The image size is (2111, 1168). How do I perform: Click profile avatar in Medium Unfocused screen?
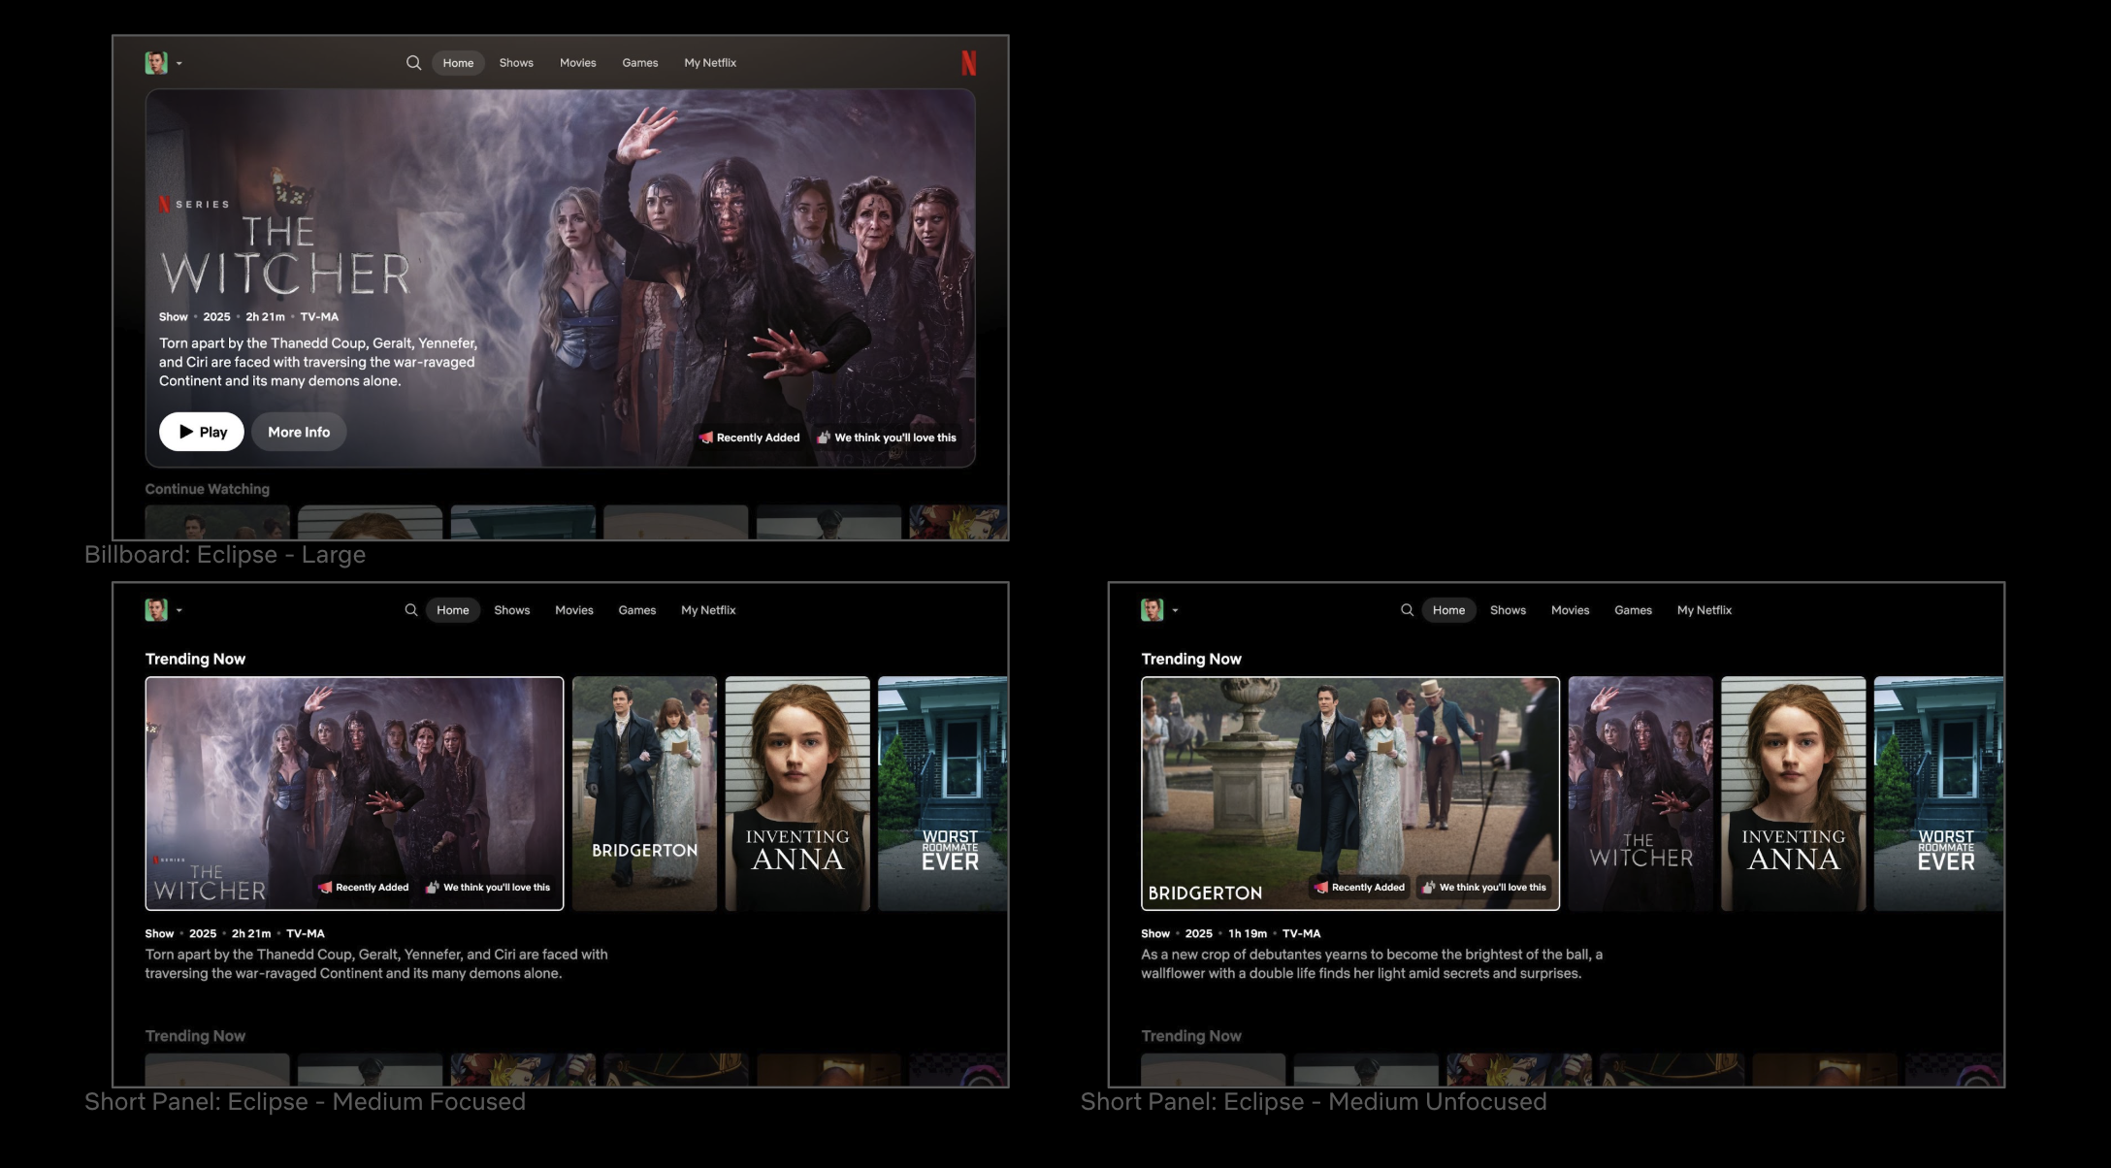(x=1153, y=610)
